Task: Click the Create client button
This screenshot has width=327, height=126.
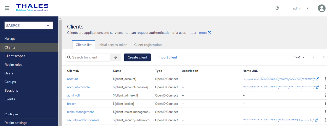Action: 137,57
